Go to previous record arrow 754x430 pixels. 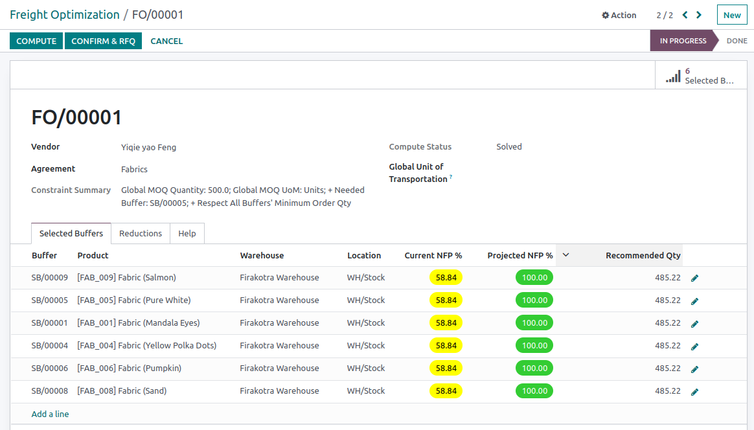point(685,15)
